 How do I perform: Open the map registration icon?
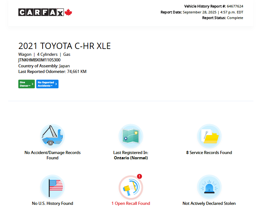(131, 136)
